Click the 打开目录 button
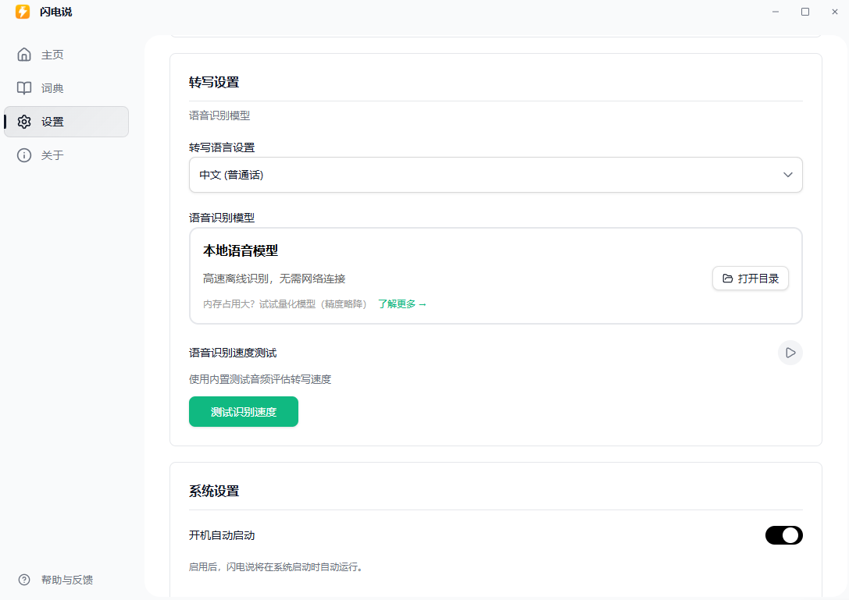Screen dimensions: 849x600 coord(750,277)
